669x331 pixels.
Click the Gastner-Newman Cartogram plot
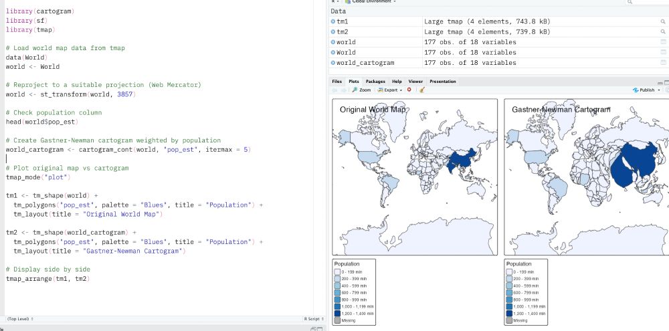point(586,177)
